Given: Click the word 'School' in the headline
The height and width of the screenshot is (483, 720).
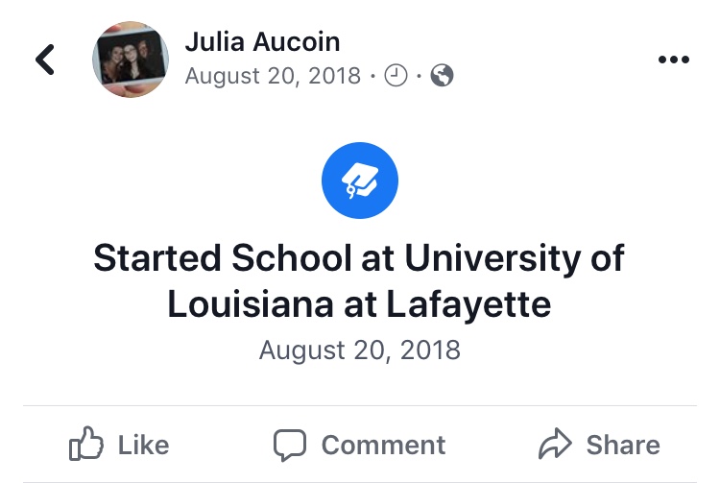Looking at the screenshot, I should pyautogui.click(x=295, y=259).
